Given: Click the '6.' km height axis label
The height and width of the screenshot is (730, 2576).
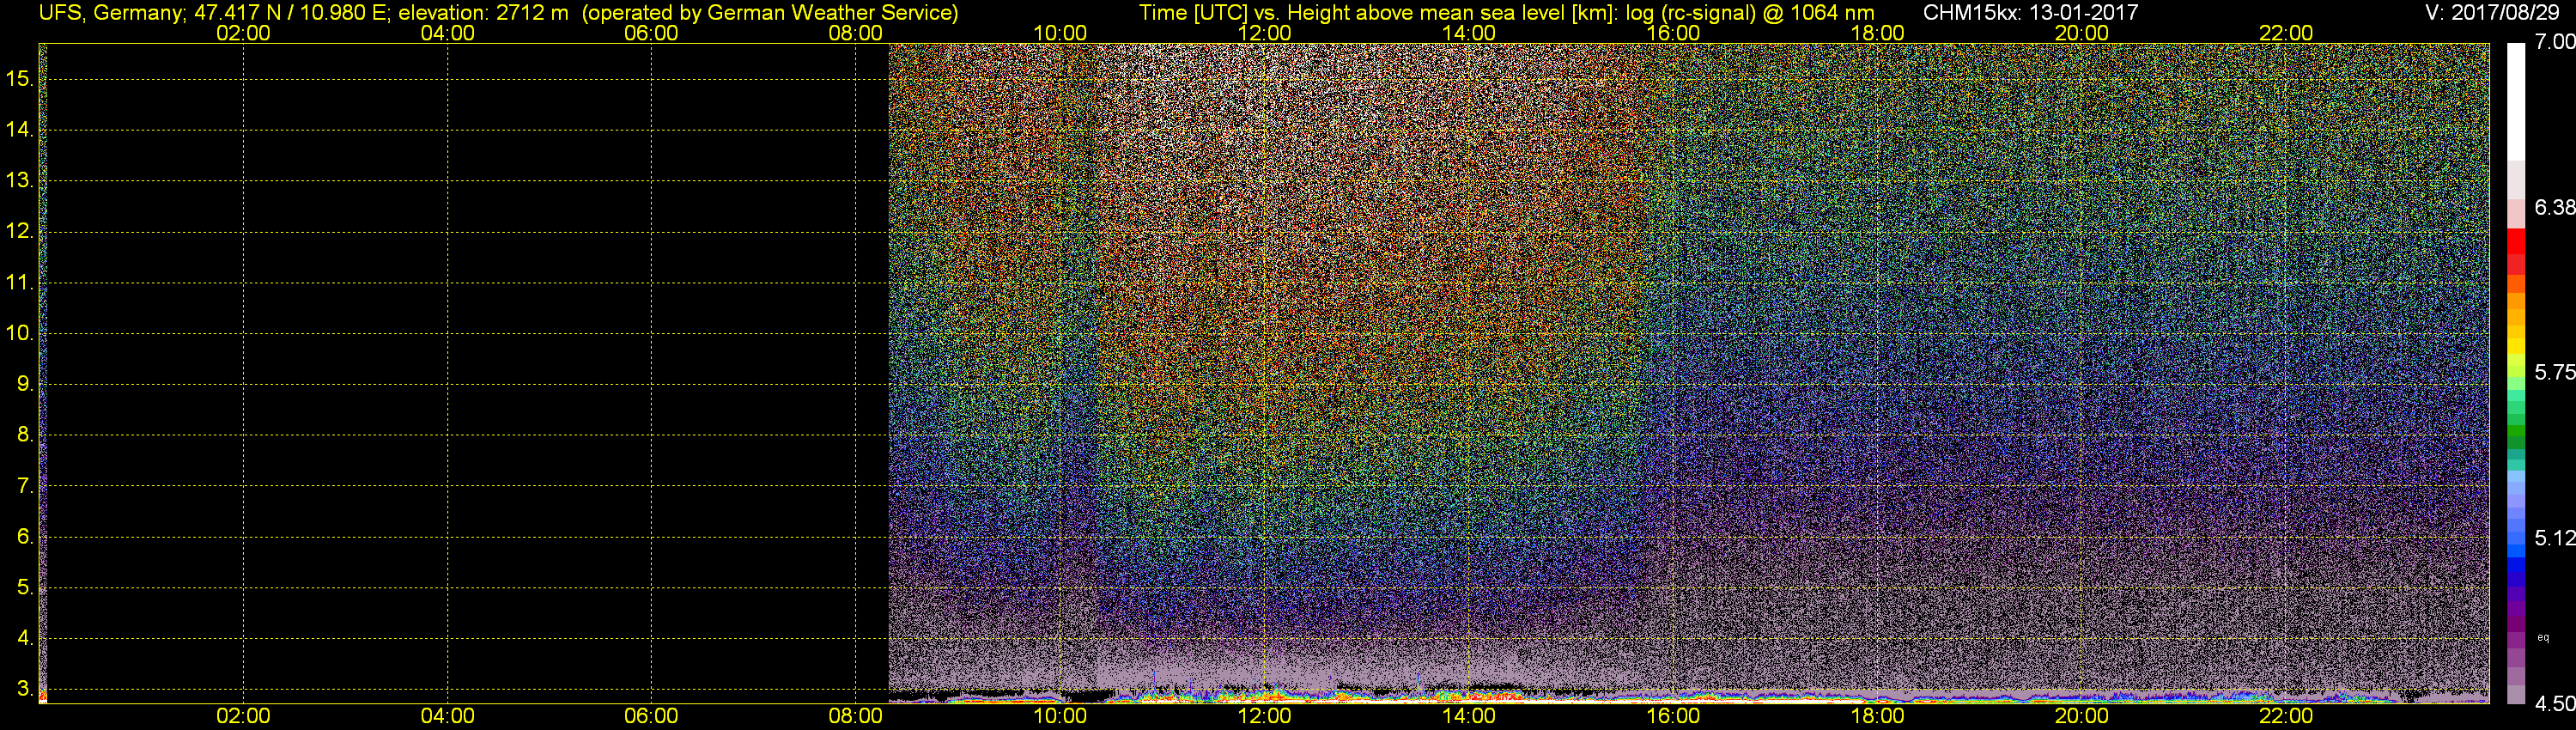Looking at the screenshot, I should point(25,536).
